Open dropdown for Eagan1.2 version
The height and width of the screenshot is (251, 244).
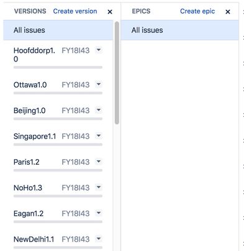point(99,213)
